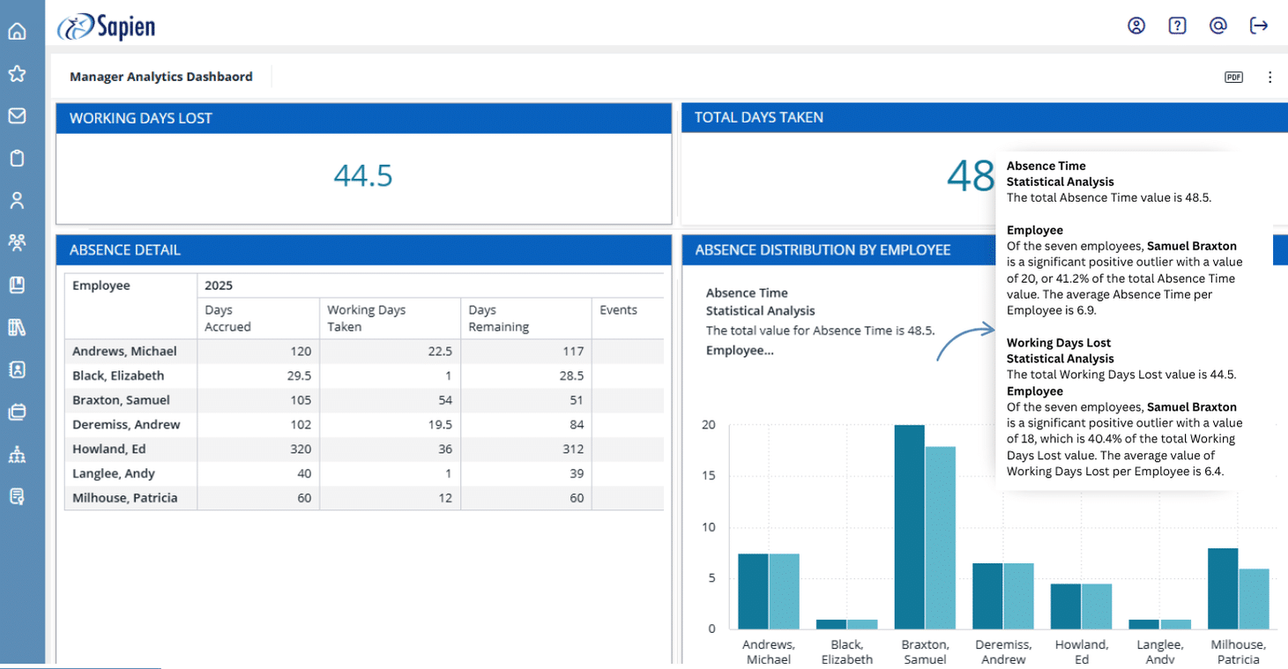This screenshot has height=669, width=1288.
Task: Open the envelope mail icon in sidebar
Action: click(x=17, y=116)
